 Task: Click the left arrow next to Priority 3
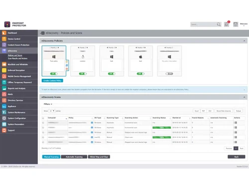pos(107,48)
